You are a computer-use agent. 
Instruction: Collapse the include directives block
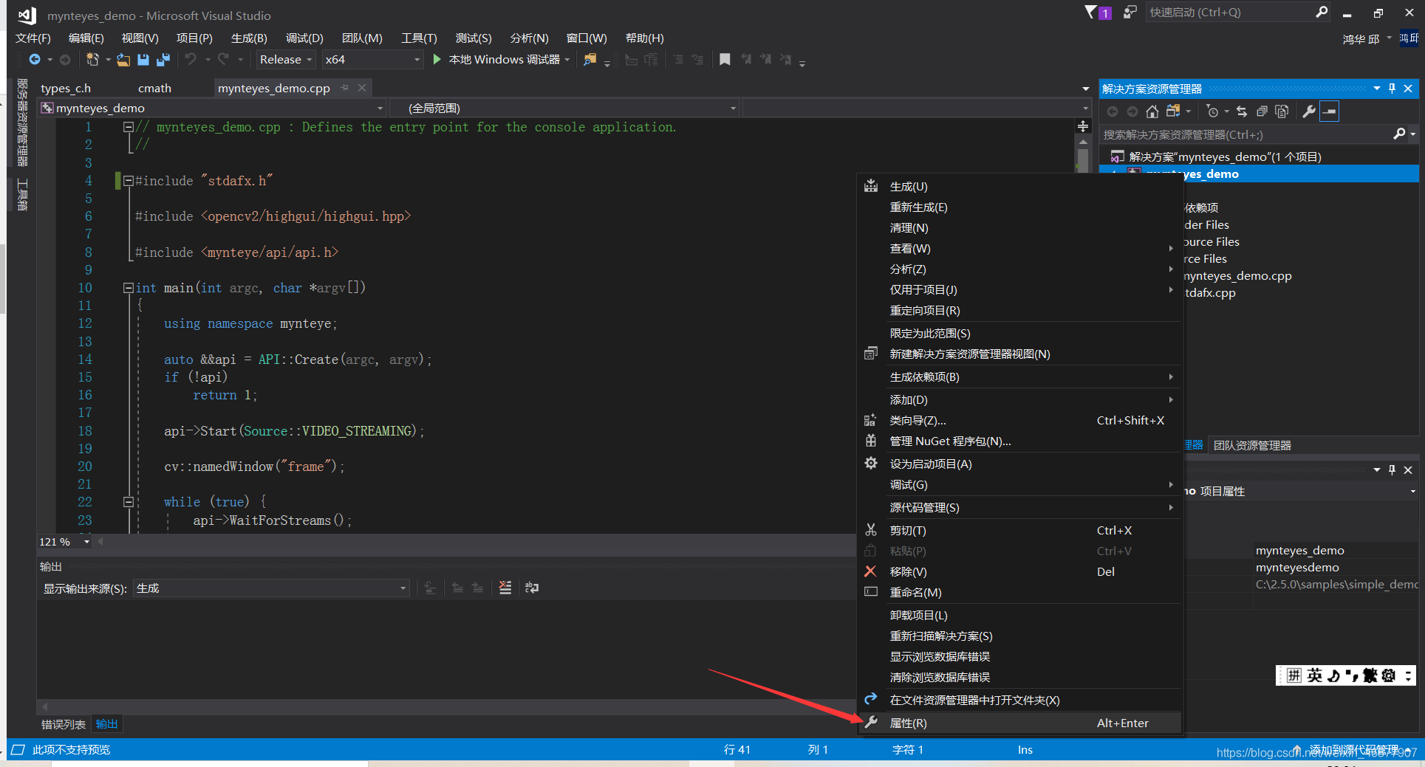pos(129,181)
